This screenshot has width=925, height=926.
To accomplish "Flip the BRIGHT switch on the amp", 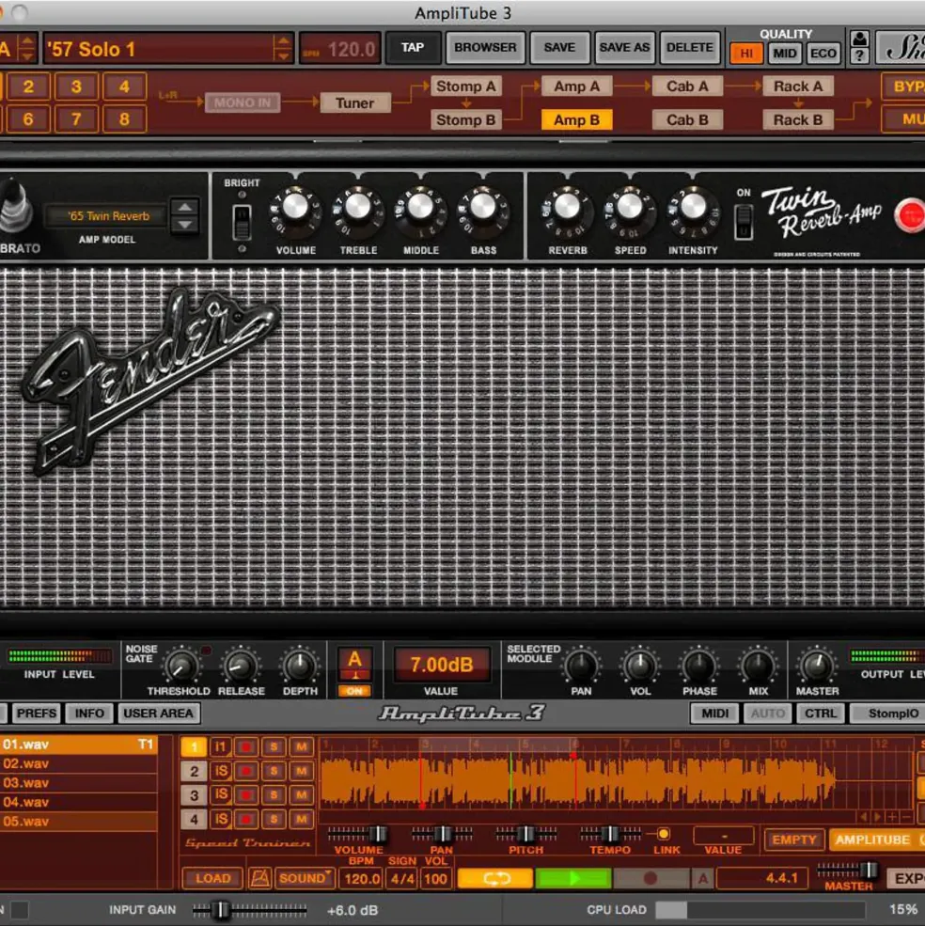I will point(242,222).
